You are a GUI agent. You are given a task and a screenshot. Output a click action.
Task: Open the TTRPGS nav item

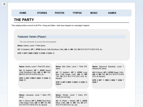(x=77, y=13)
